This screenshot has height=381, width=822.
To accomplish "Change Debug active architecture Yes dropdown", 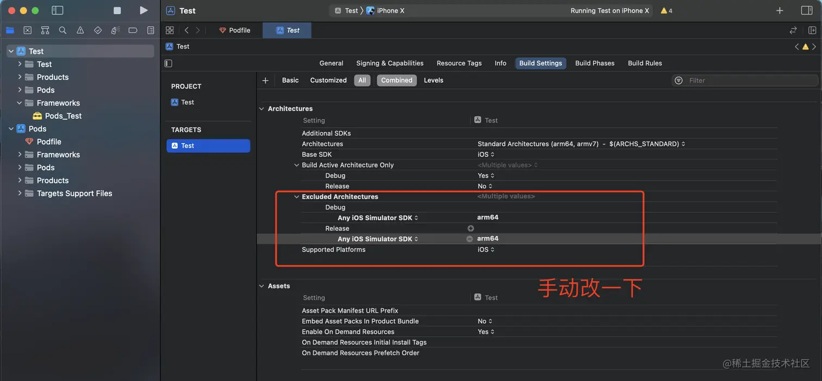I will click(x=486, y=176).
